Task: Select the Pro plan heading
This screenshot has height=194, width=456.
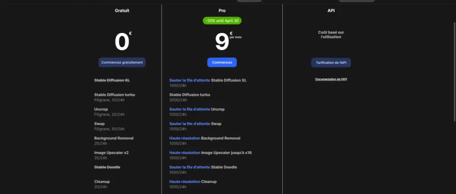Action: pos(222,11)
